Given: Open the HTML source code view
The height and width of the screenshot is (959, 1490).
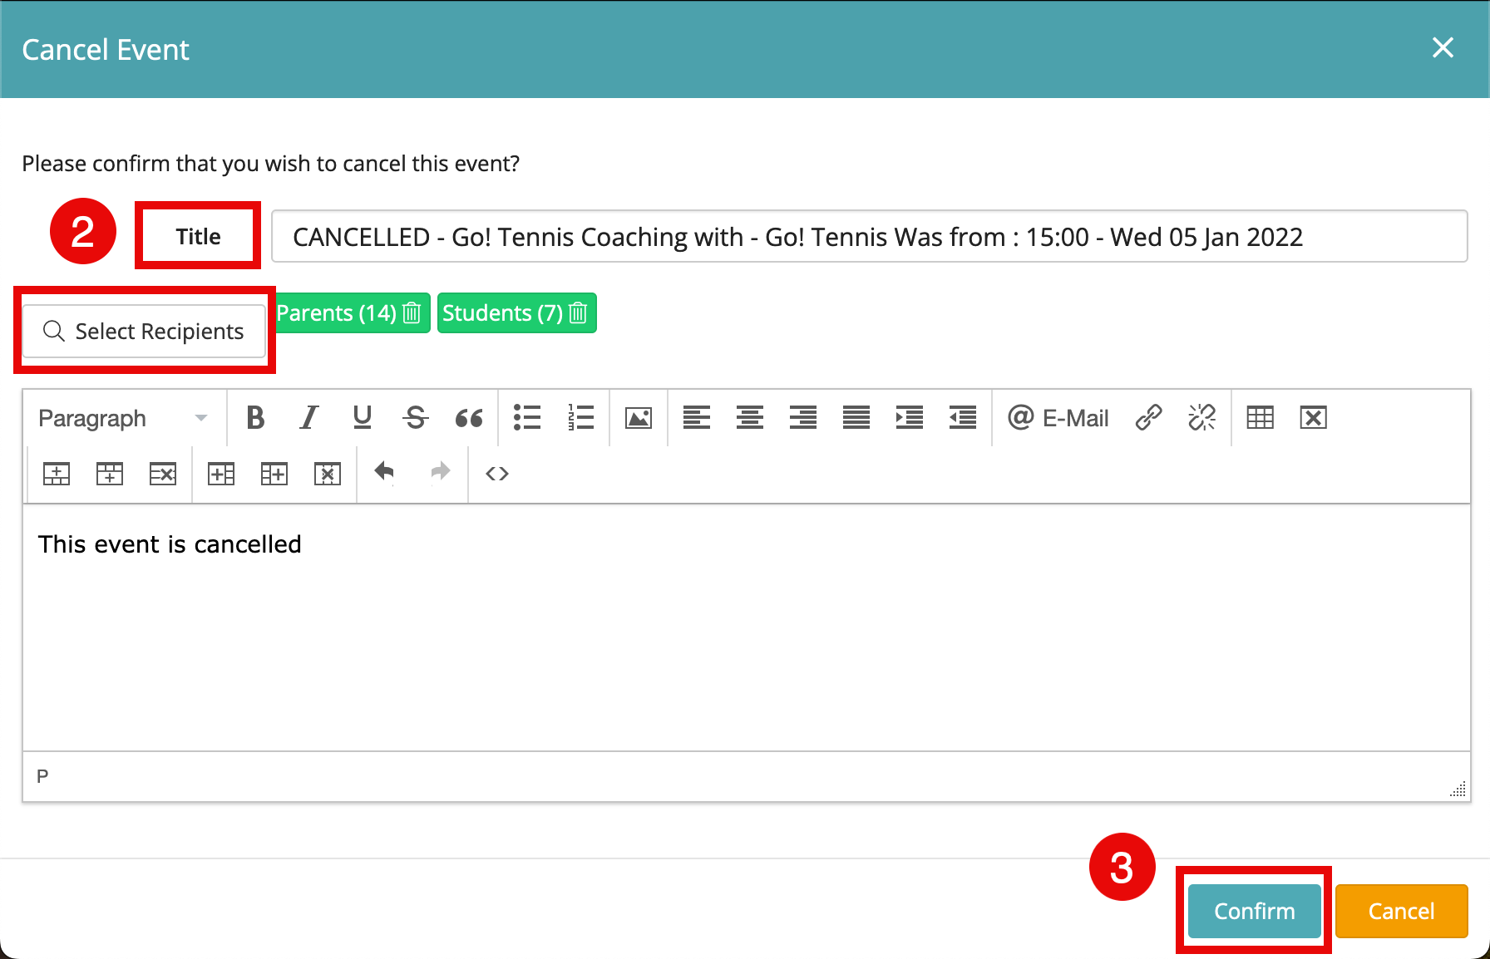Looking at the screenshot, I should 497,474.
